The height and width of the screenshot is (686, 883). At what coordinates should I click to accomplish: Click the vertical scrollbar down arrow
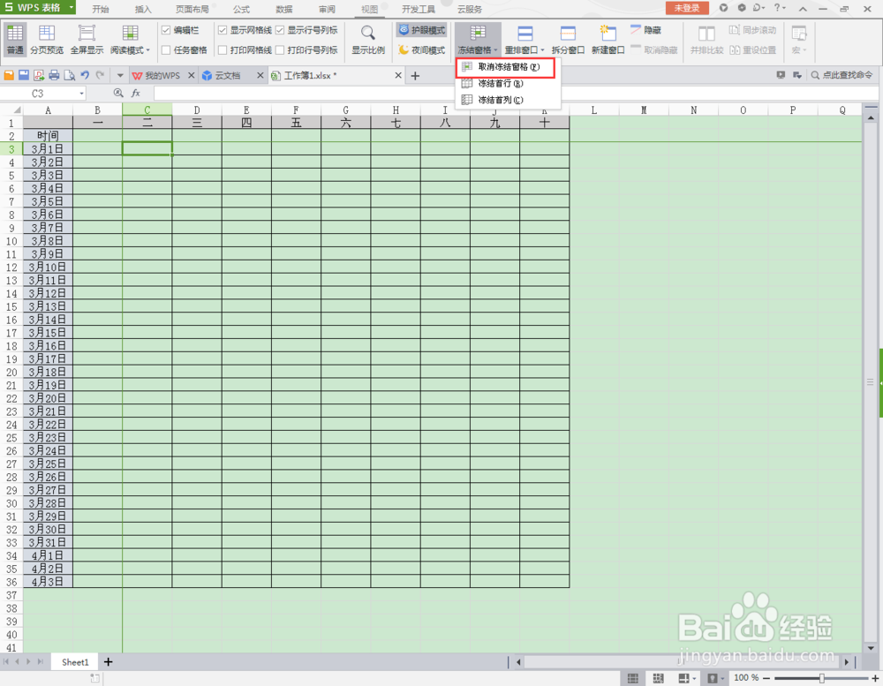coord(870,647)
